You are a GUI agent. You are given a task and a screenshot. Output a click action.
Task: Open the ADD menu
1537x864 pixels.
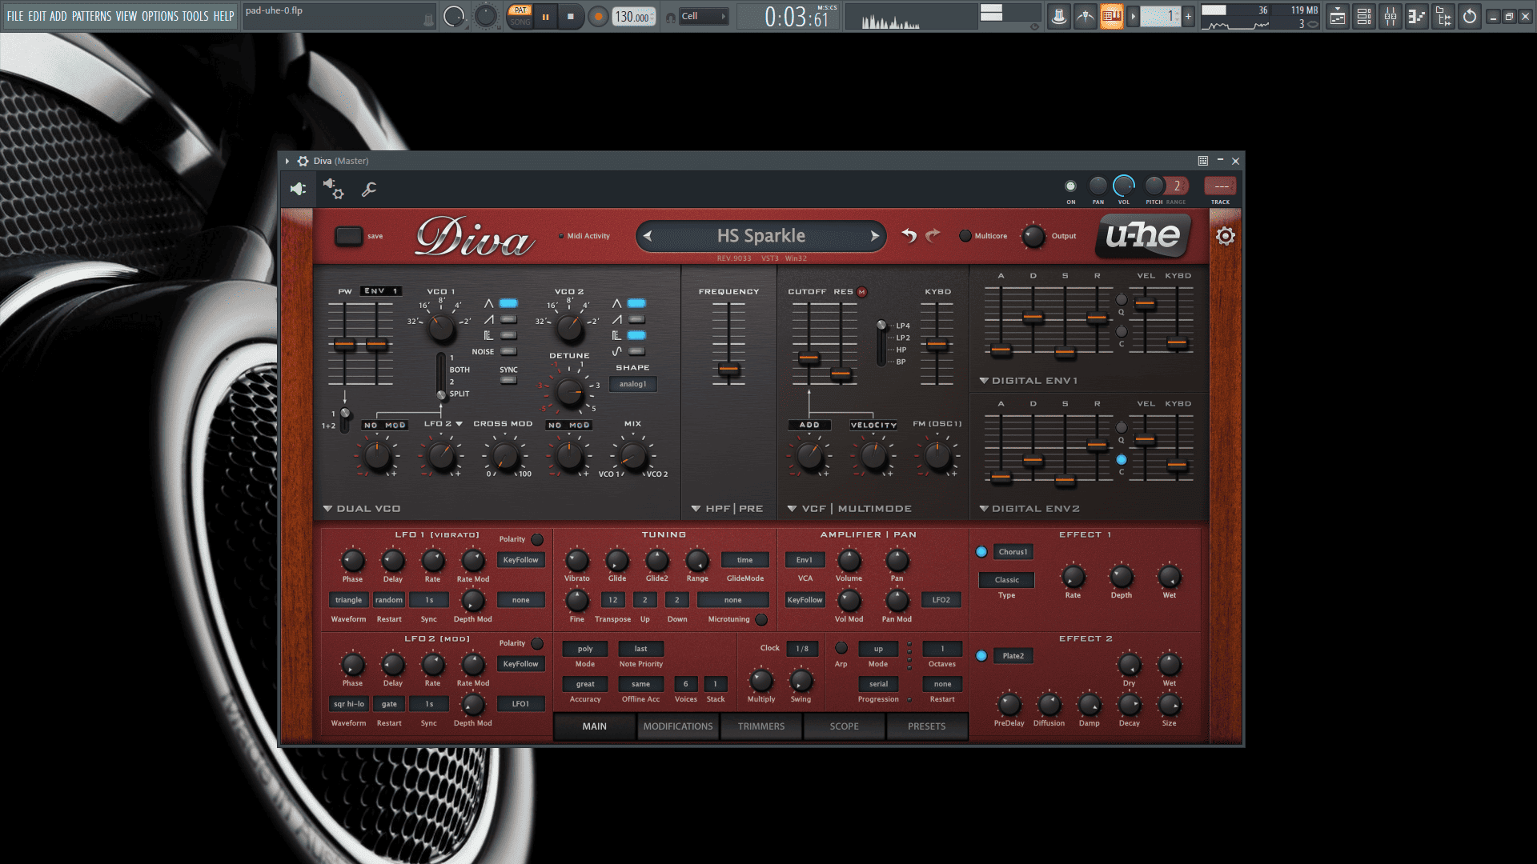[58, 16]
